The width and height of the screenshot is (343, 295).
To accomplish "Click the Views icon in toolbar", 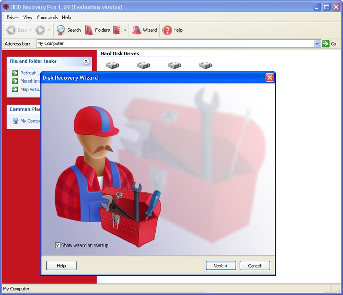I will pos(118,30).
